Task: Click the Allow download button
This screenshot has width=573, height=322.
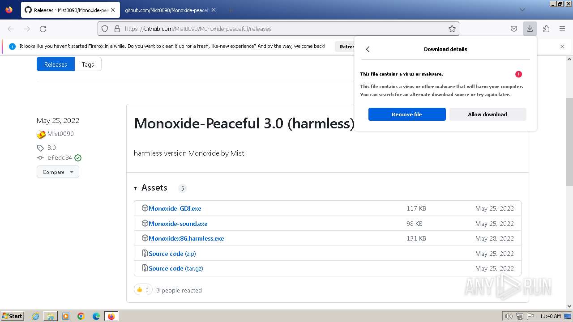Action: point(487,114)
